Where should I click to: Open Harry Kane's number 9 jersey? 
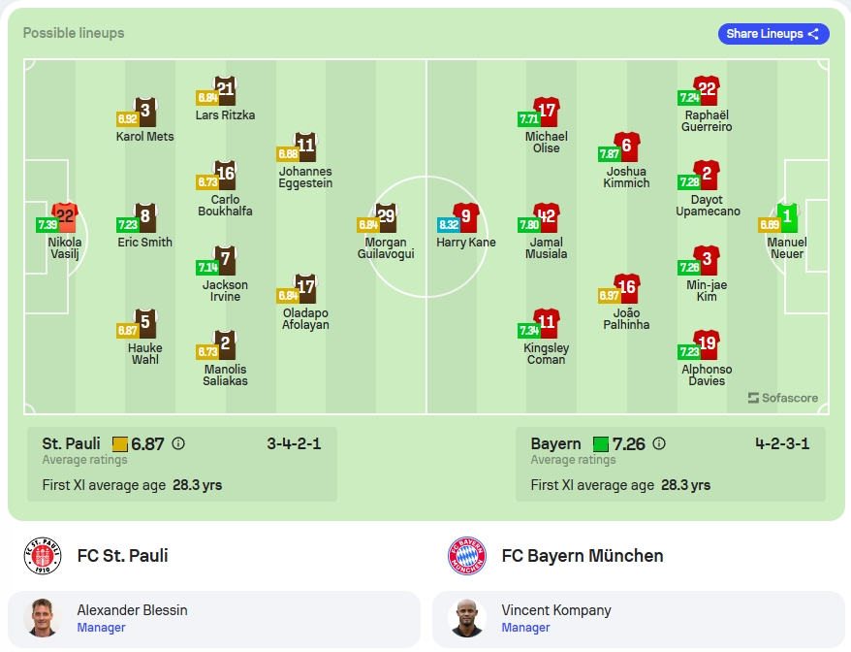[466, 217]
